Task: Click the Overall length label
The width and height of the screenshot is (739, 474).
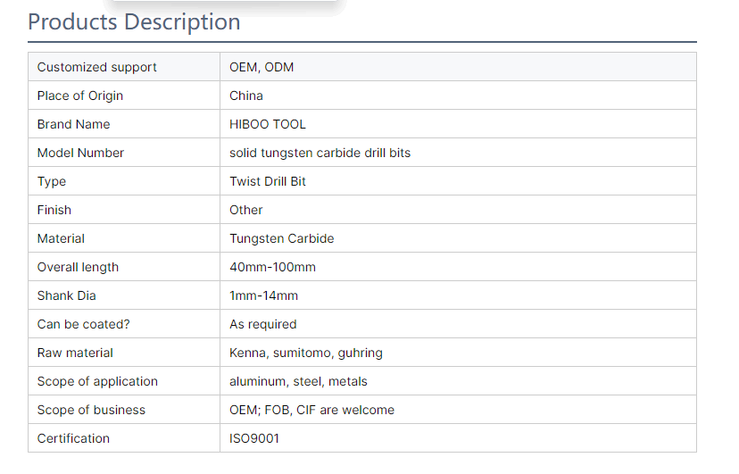Action: [x=78, y=267]
